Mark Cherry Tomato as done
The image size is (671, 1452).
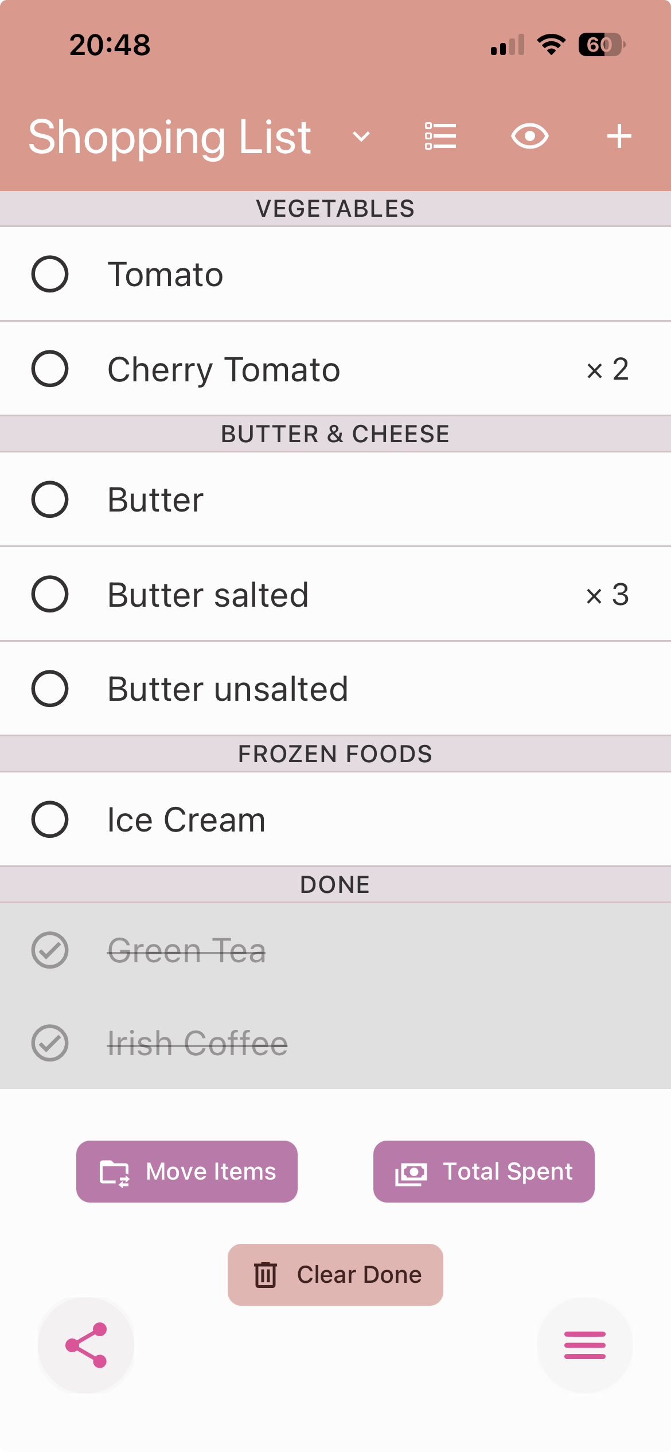(x=50, y=369)
